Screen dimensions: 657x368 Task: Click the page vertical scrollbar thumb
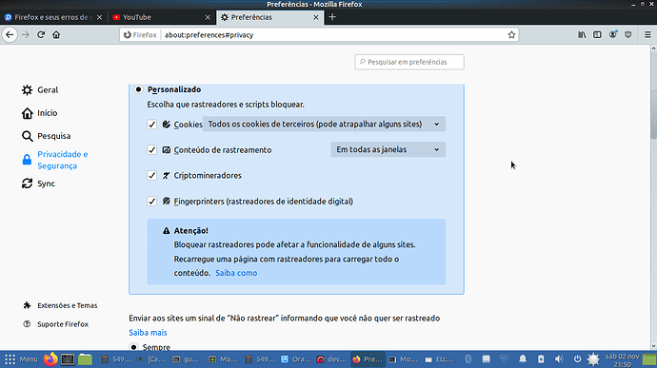[653, 113]
